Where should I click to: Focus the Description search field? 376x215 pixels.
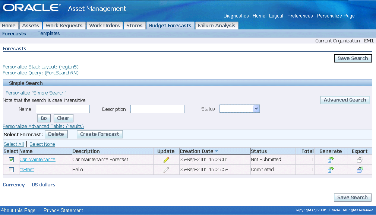(x=157, y=109)
